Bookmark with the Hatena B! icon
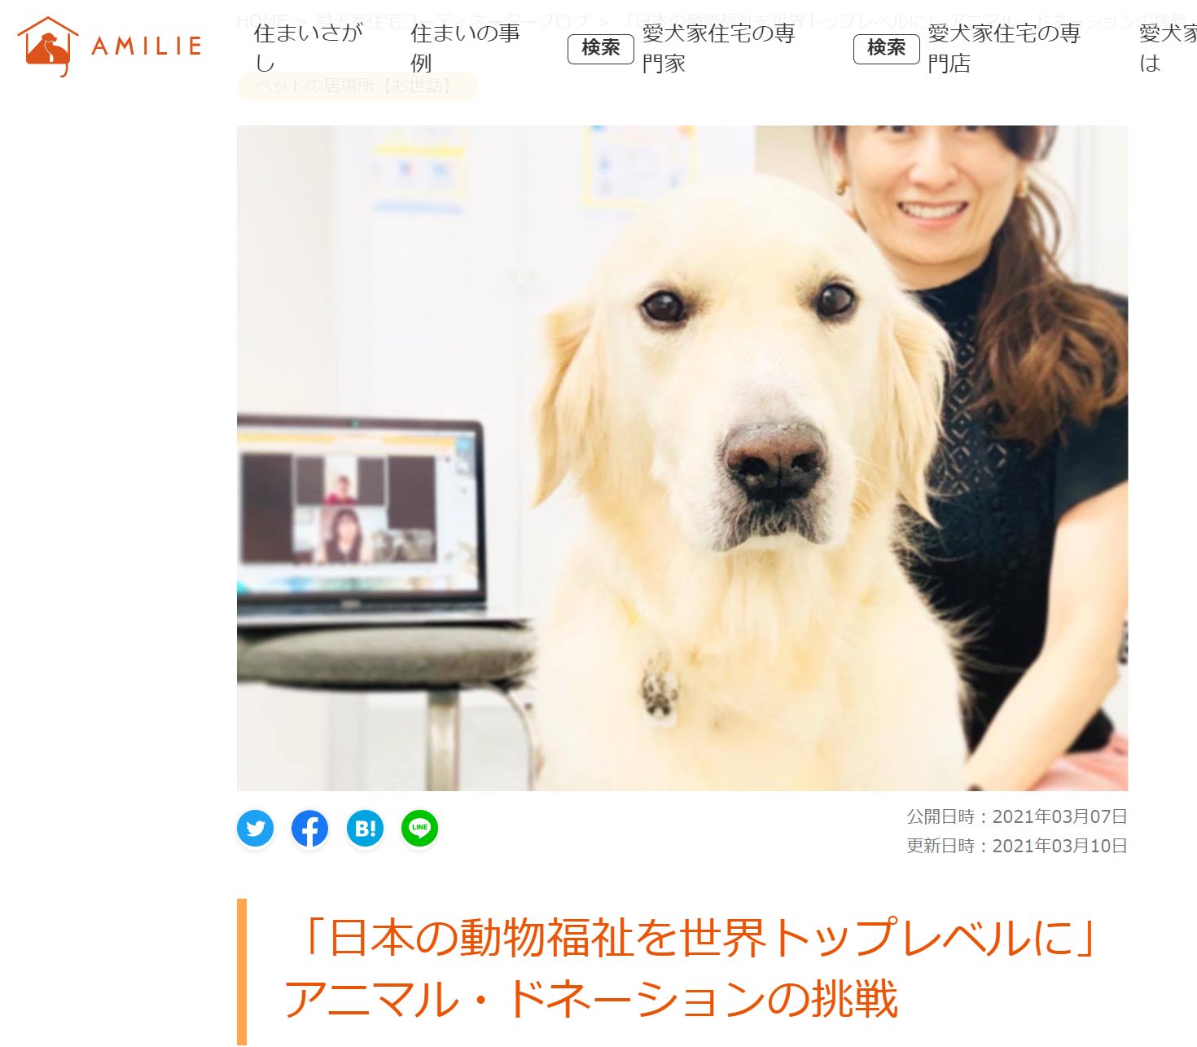1197x1047 pixels. point(365,829)
